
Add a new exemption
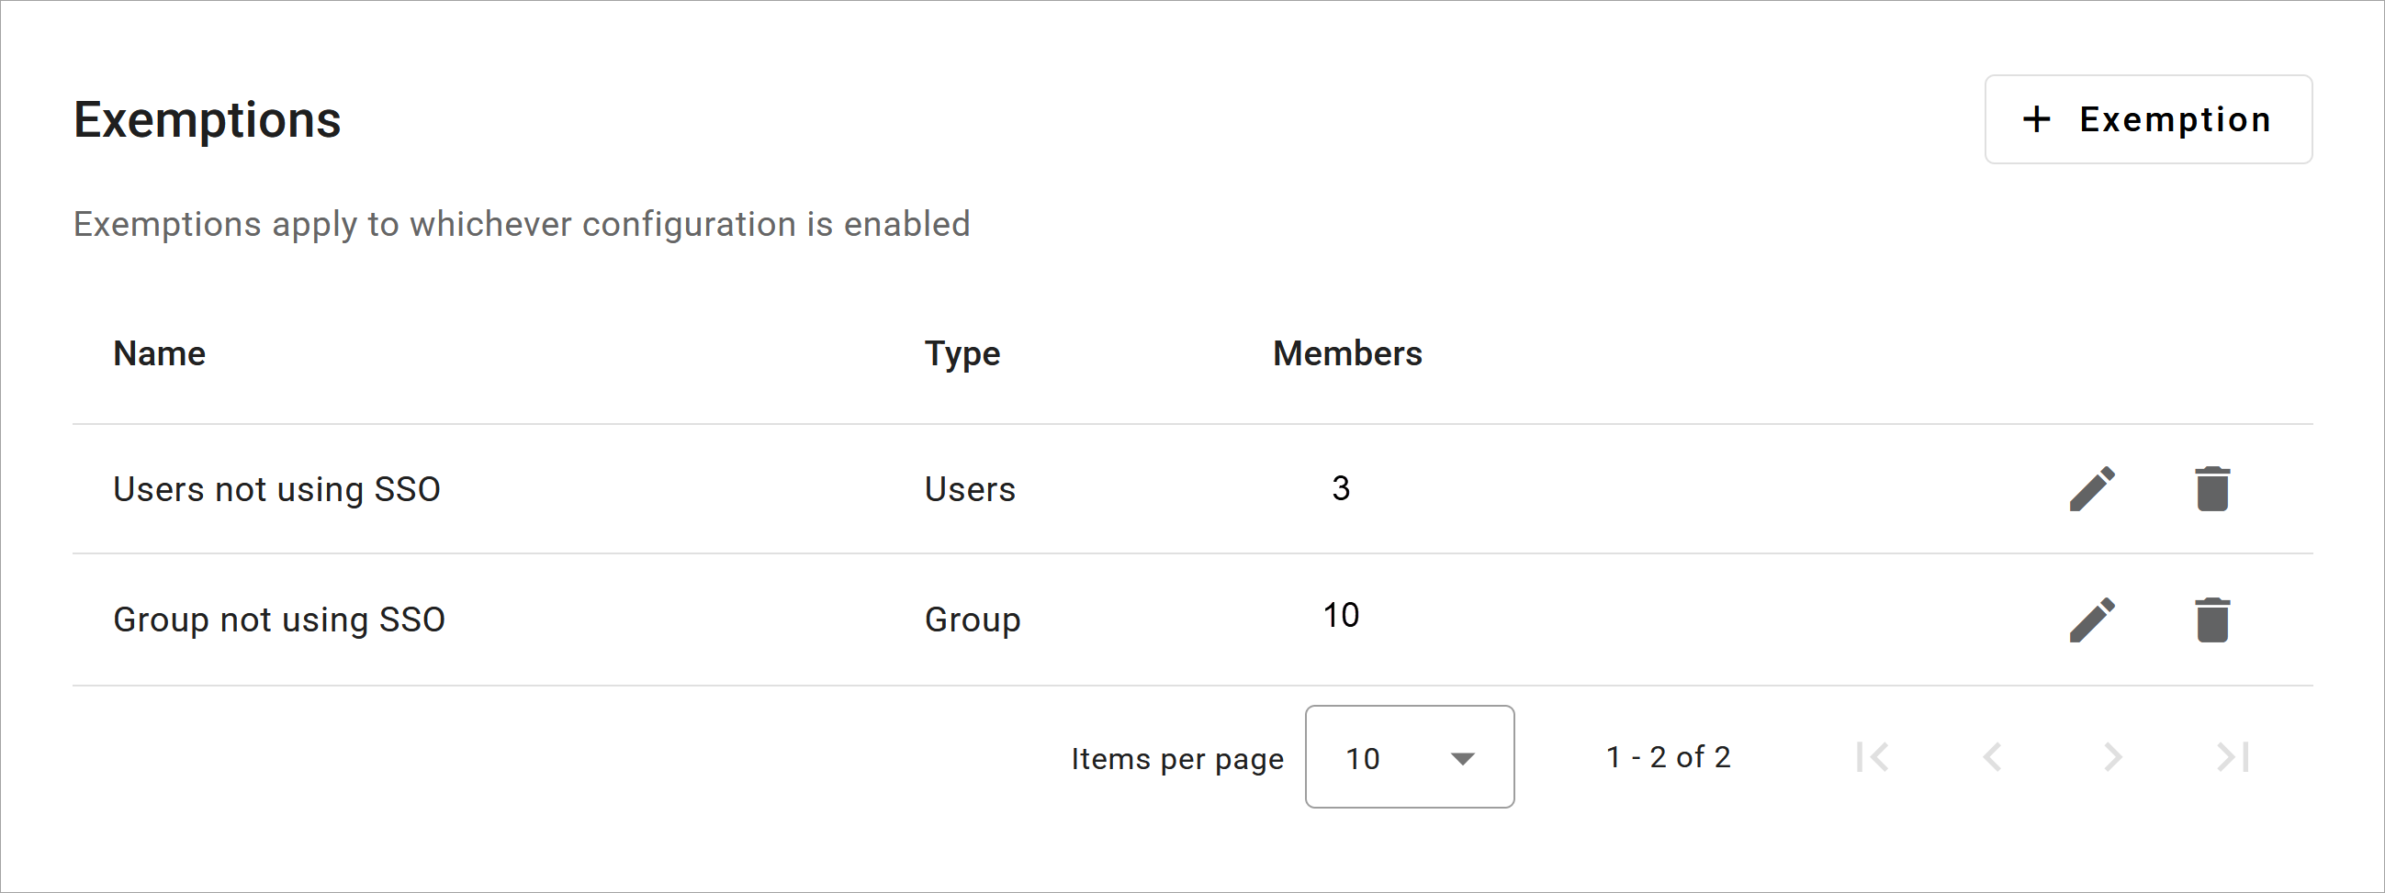coord(2147,119)
